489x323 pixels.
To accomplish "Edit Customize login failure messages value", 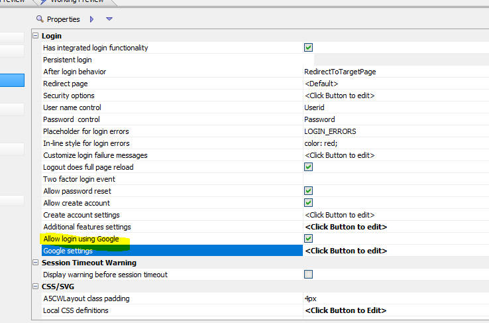I will click(x=340, y=155).
